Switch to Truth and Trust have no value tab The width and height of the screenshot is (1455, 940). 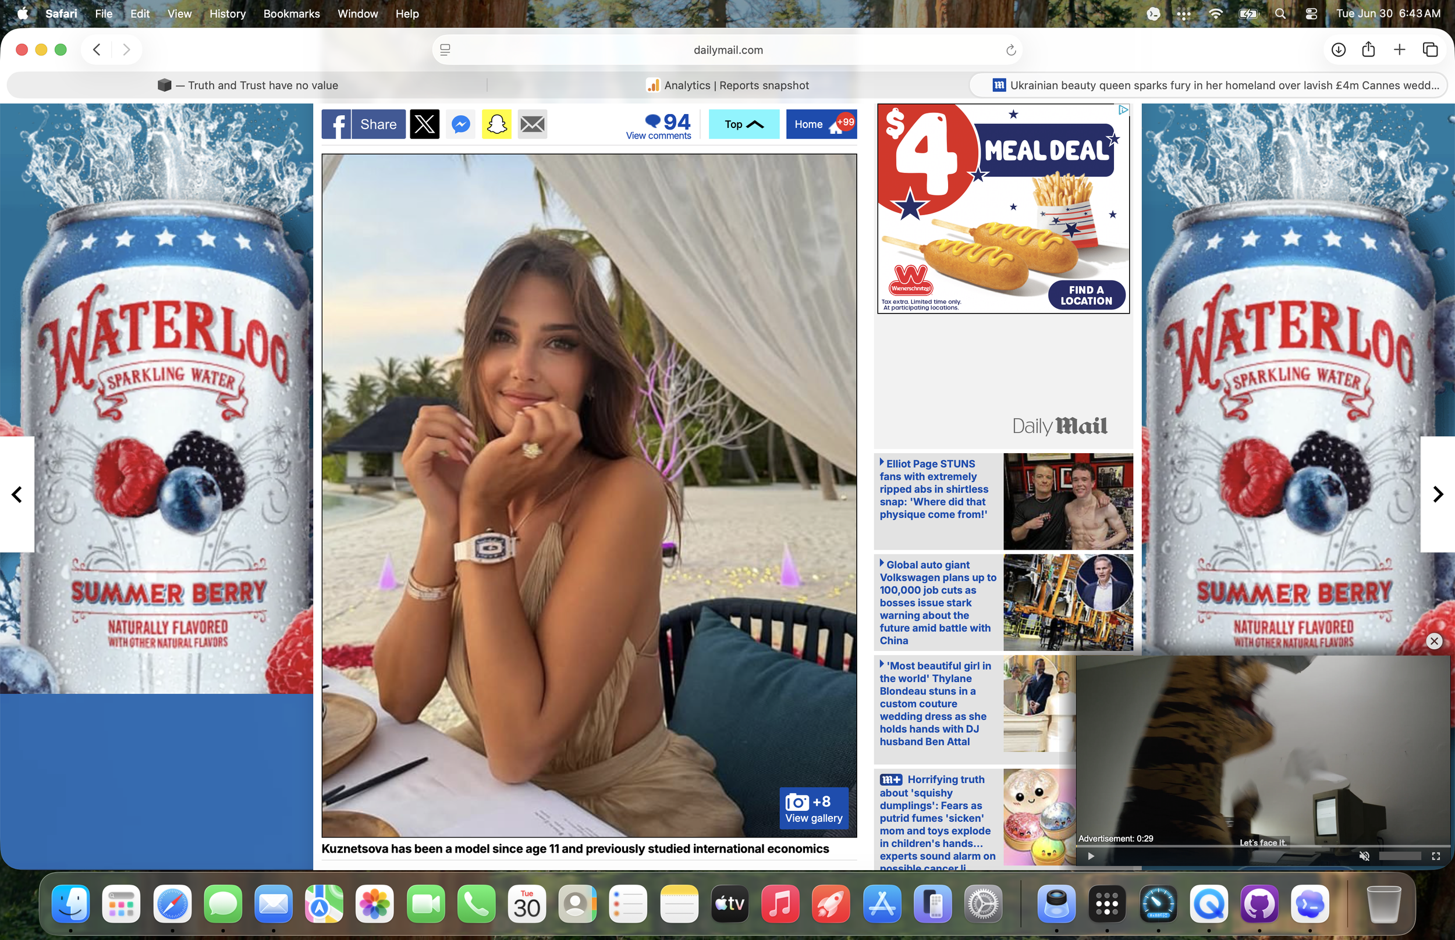(x=247, y=85)
